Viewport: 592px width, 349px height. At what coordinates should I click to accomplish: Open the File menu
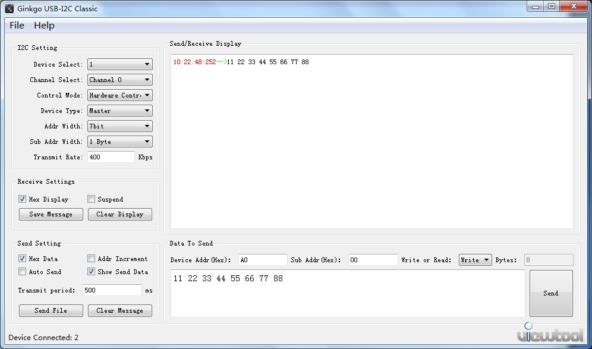point(17,26)
